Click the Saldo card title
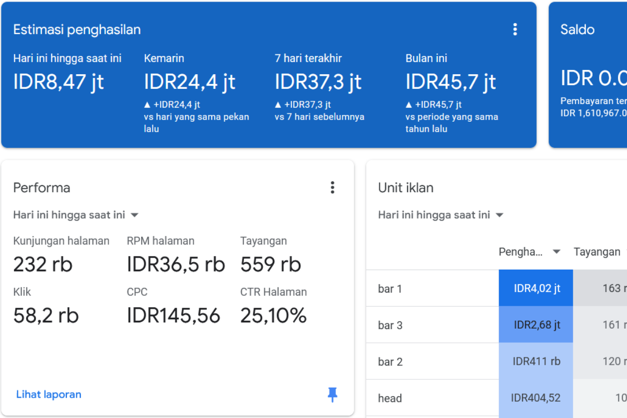 click(x=577, y=29)
